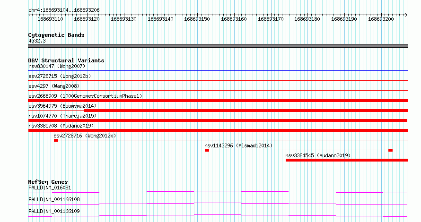Click the right red block of nsv1143296
This screenshot has height=222, width=421.
click(x=390, y=150)
